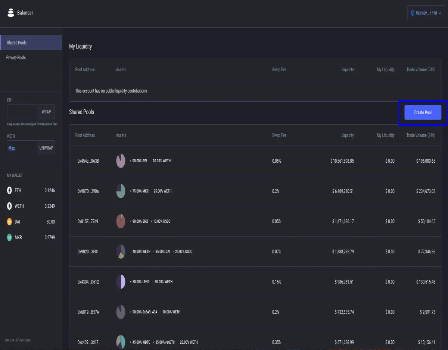This screenshot has height=350, width=448.
Task: Click the DAI balance 30.00
Action: (x=50, y=222)
